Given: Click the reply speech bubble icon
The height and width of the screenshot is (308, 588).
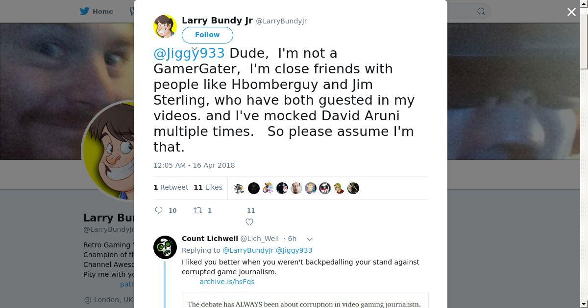Looking at the screenshot, I should [159, 210].
